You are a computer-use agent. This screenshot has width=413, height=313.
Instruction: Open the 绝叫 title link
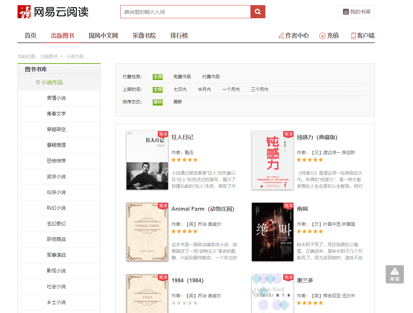pyautogui.click(x=303, y=209)
